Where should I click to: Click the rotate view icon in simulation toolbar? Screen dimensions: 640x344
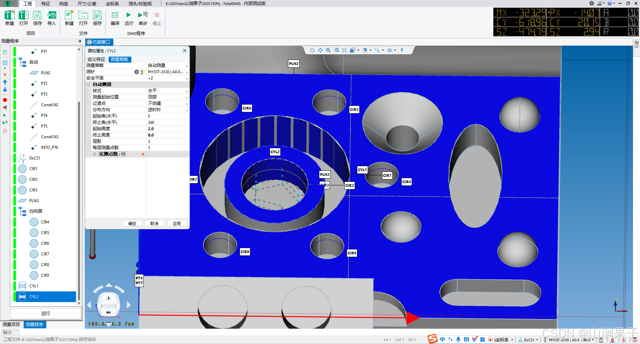pos(312,50)
